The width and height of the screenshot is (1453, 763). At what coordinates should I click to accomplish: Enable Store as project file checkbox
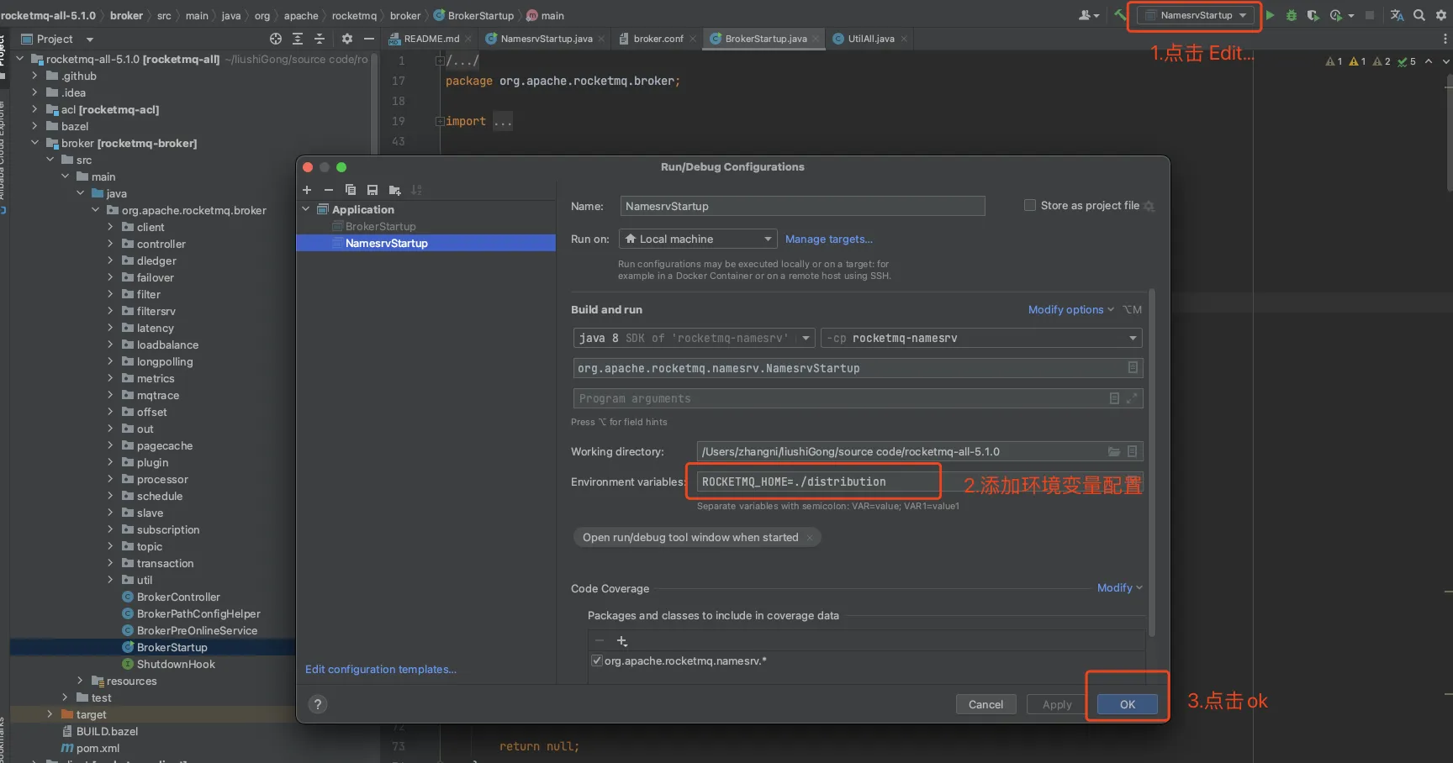tap(1030, 206)
